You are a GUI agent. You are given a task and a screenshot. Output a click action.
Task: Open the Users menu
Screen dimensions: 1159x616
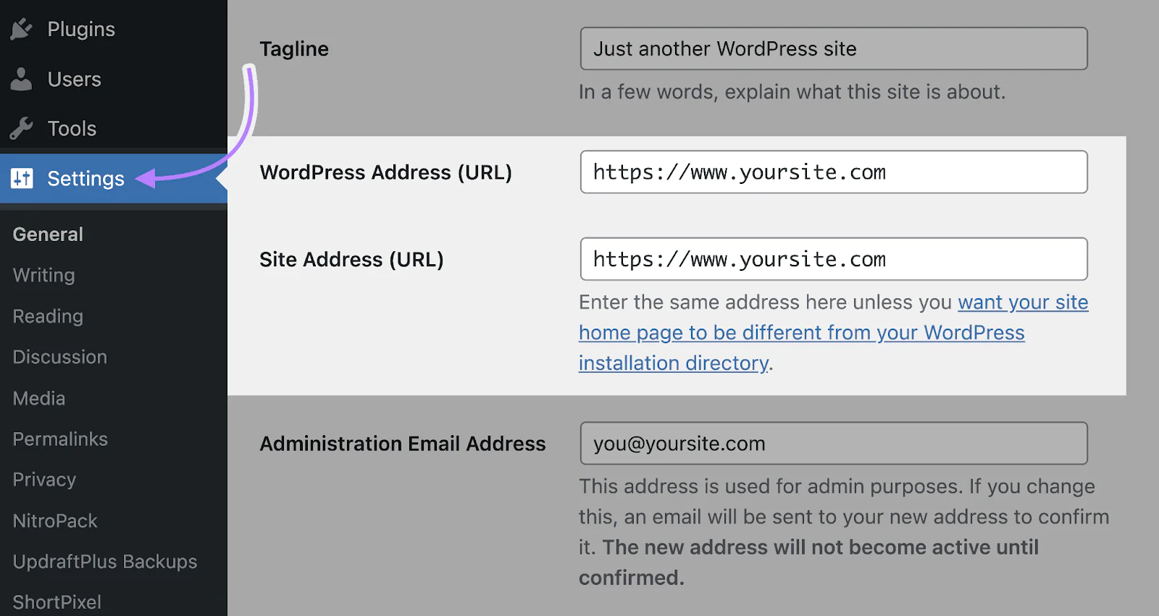[74, 79]
